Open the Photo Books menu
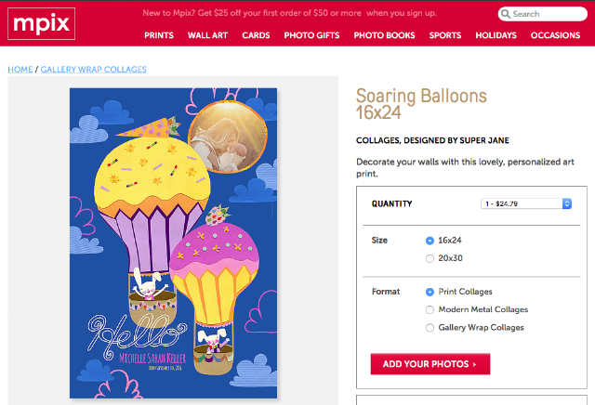This screenshot has height=405, width=595. pyautogui.click(x=384, y=35)
